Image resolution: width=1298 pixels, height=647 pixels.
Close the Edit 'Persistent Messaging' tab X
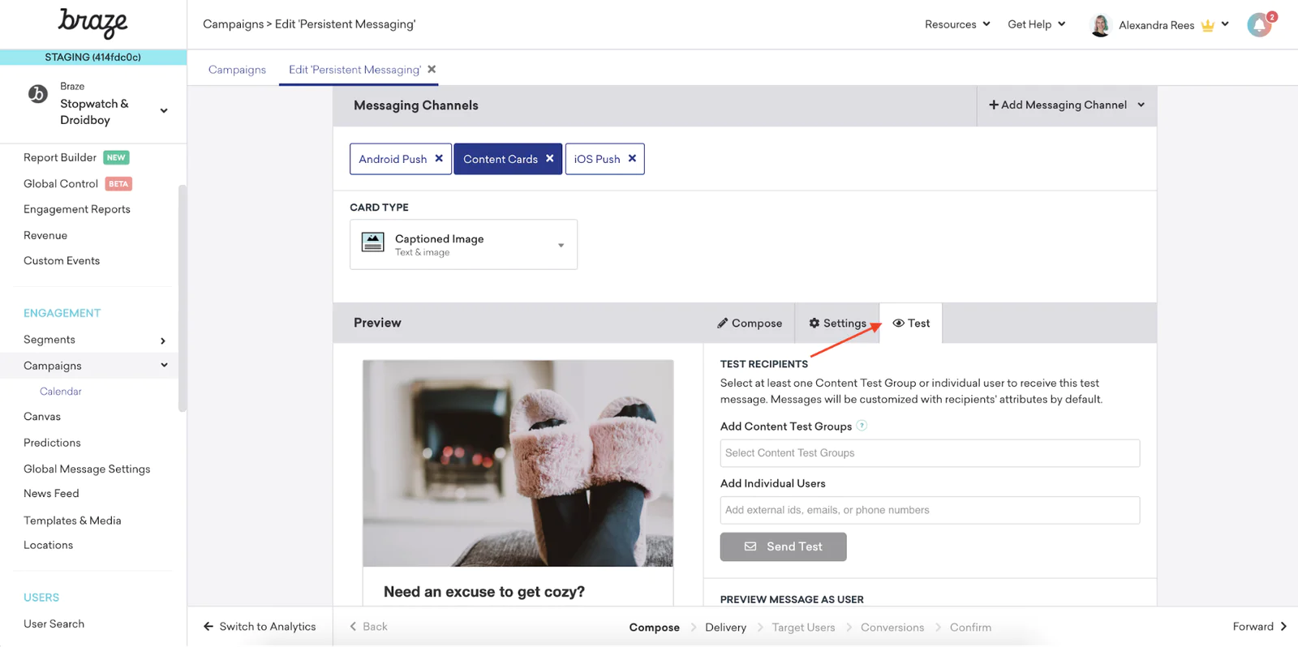click(x=432, y=69)
